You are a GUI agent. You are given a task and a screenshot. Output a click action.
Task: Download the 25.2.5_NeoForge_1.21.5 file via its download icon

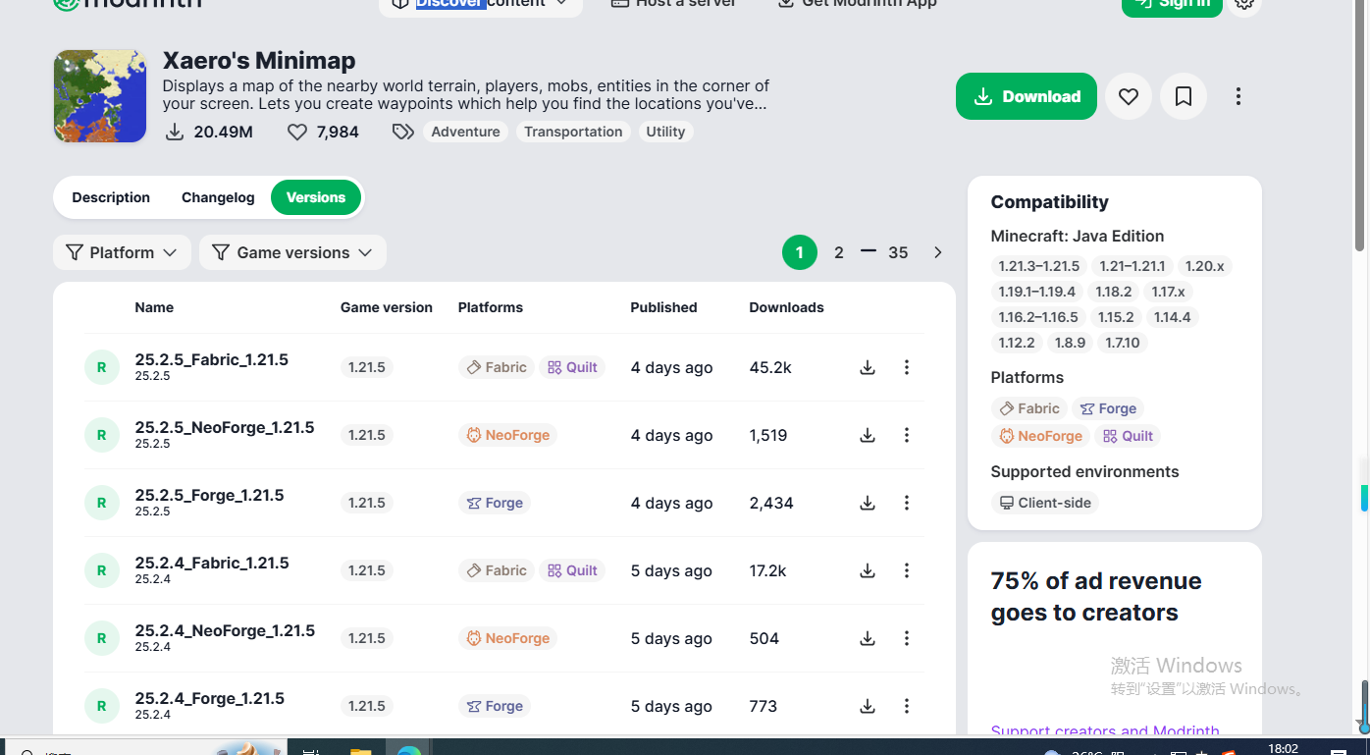click(868, 435)
